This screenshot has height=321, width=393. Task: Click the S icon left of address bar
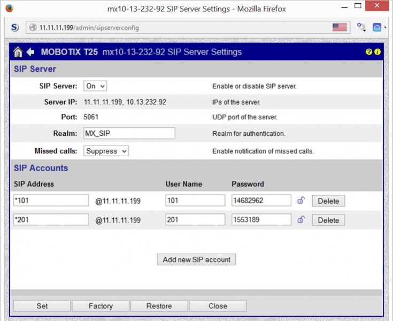pyautogui.click(x=15, y=27)
